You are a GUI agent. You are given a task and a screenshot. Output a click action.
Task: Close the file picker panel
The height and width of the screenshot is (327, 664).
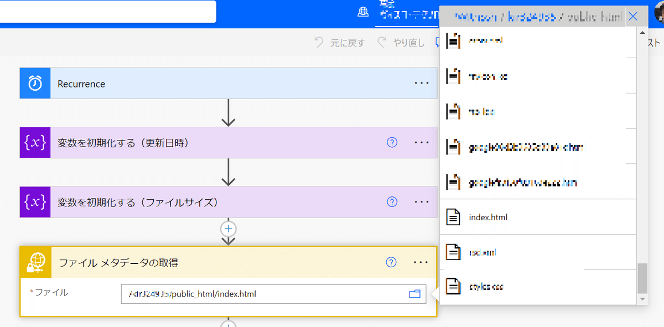click(x=634, y=17)
